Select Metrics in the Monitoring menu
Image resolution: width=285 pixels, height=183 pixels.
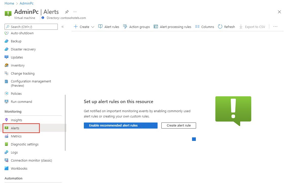click(x=16, y=136)
